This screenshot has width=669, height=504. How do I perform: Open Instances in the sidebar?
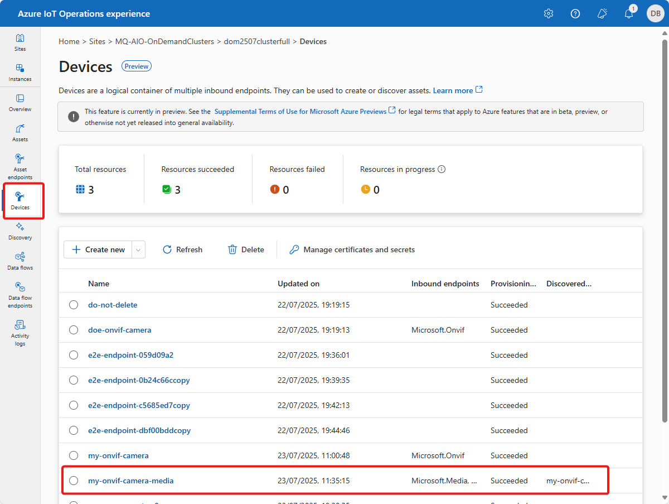pos(20,73)
